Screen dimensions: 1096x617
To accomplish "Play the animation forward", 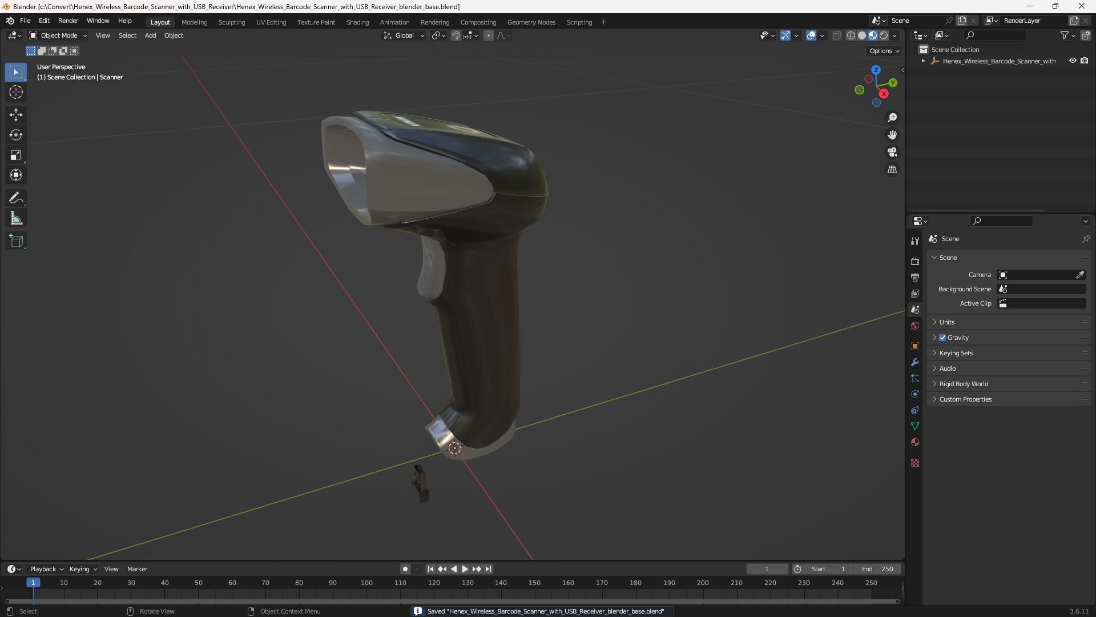I will tap(465, 569).
